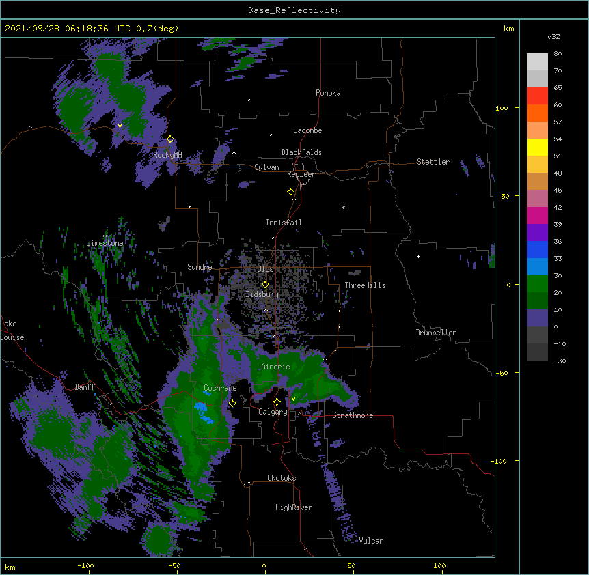Select the yellow diamond marker between Olds and Didsbury
This screenshot has width=589, height=575.
pos(265,284)
